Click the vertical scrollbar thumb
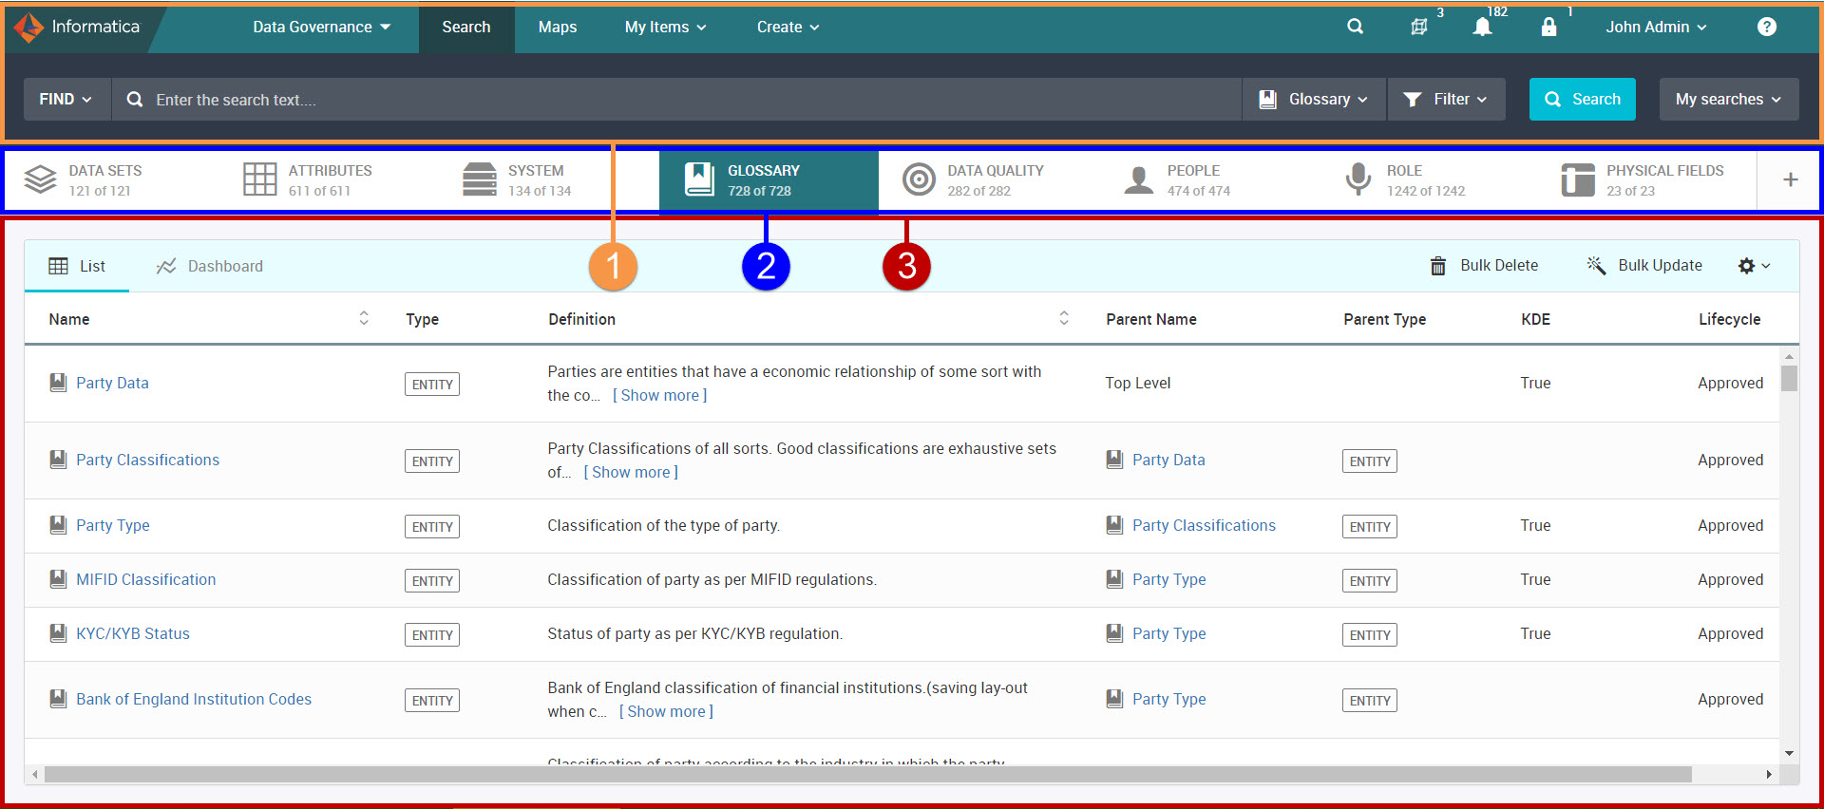Image resolution: width=1824 pixels, height=809 pixels. [1789, 378]
